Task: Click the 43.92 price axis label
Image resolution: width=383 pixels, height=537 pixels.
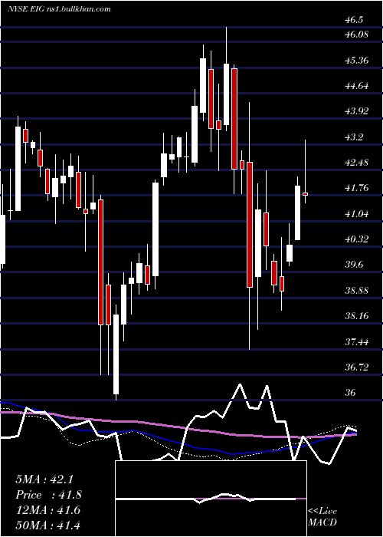Action: pyautogui.click(x=356, y=111)
